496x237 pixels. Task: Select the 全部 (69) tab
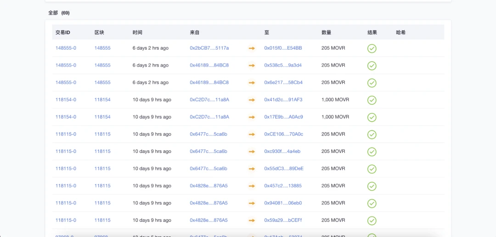coord(59,13)
